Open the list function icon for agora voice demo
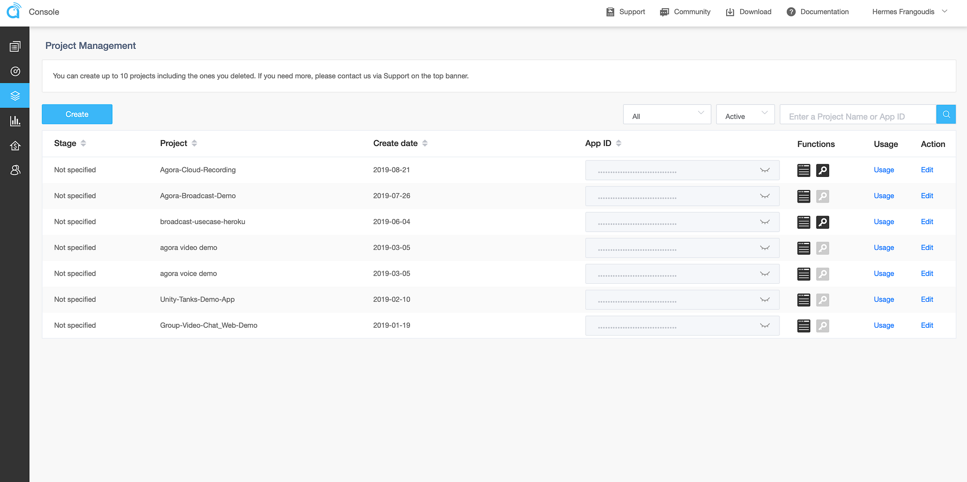 tap(804, 274)
